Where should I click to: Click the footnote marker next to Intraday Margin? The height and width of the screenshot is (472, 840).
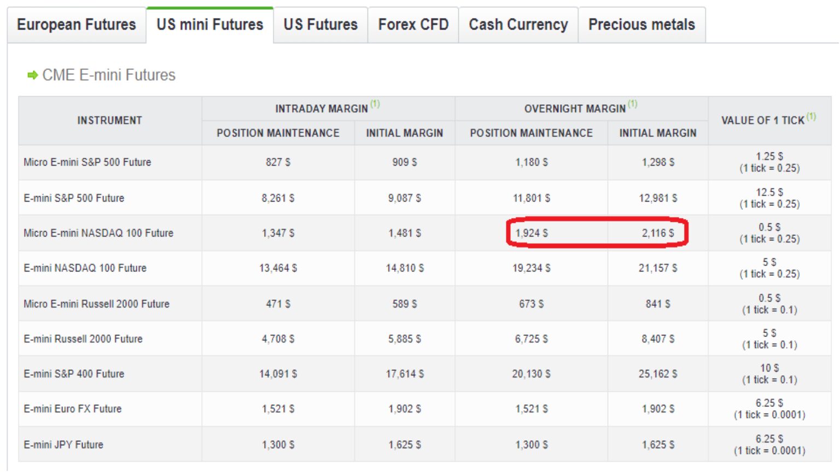coord(375,104)
